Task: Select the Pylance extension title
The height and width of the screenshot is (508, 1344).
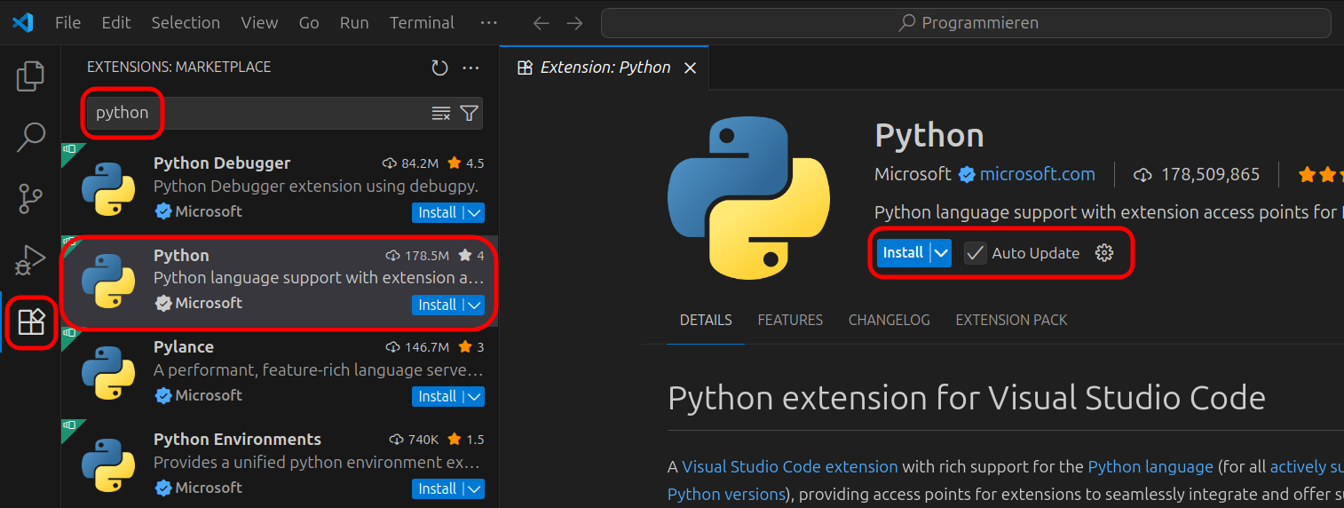Action: click(184, 347)
